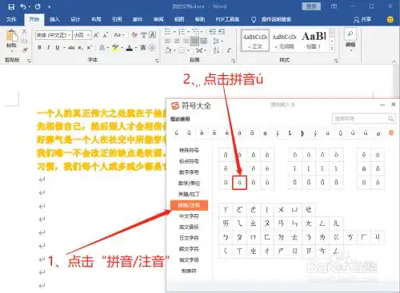Viewport: 400px width, 293px height.
Task: Click the orange Sogou logo in 符号大全
Action: coord(175,105)
